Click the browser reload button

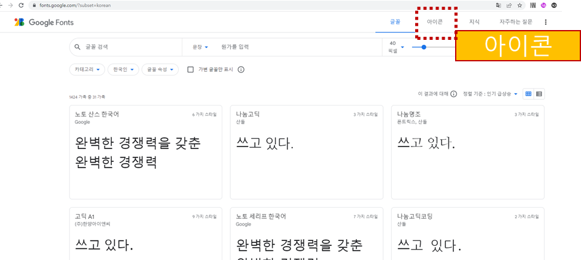click(x=21, y=5)
